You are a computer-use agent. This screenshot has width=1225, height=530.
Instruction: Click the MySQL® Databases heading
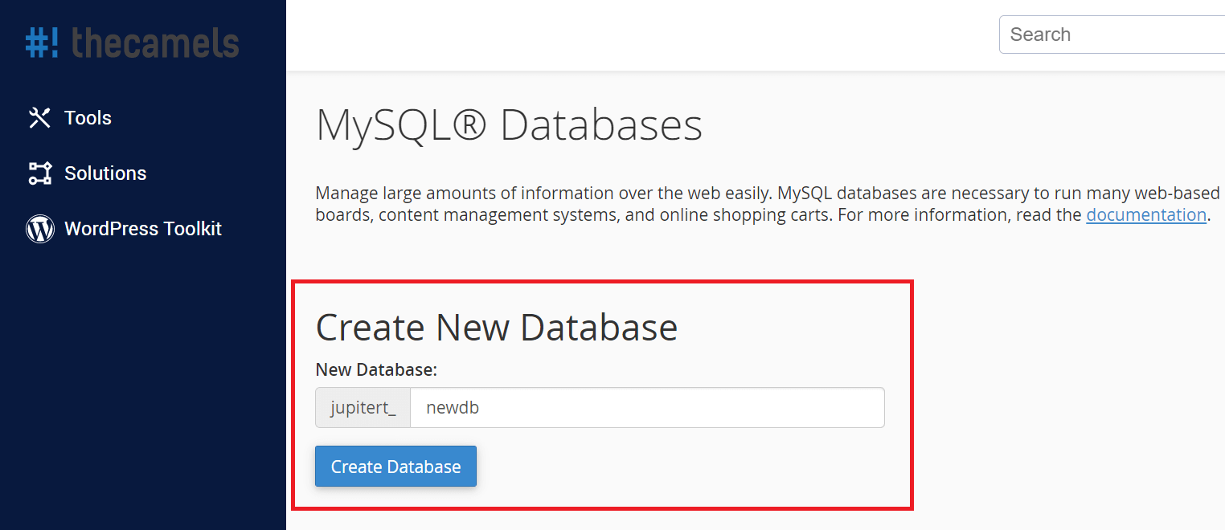pos(510,126)
